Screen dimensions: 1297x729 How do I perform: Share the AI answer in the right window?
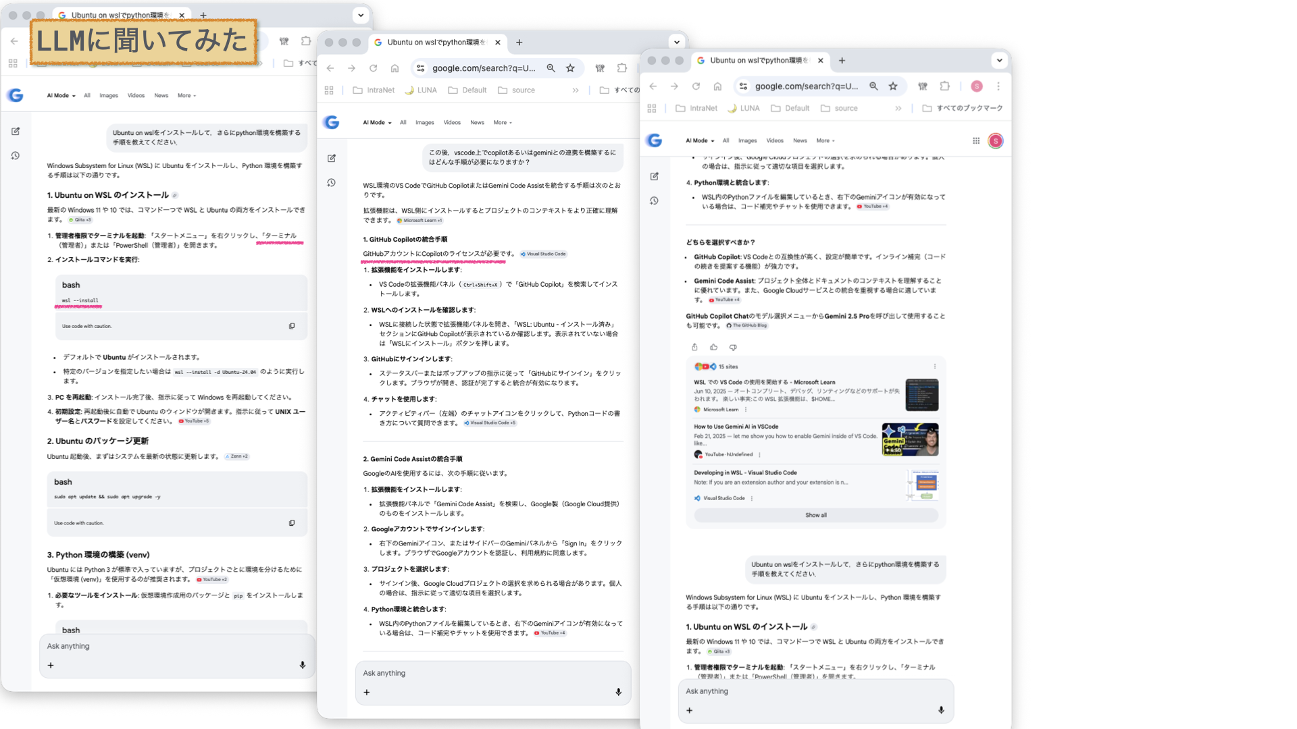point(694,347)
